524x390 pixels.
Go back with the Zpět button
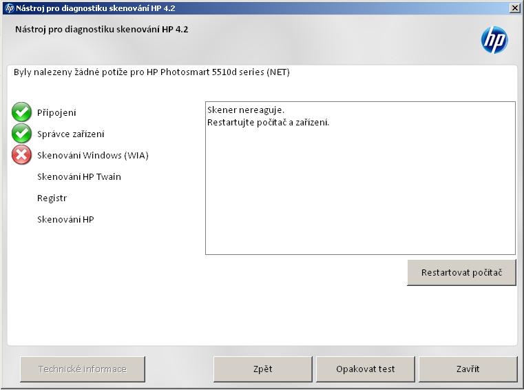click(262, 369)
